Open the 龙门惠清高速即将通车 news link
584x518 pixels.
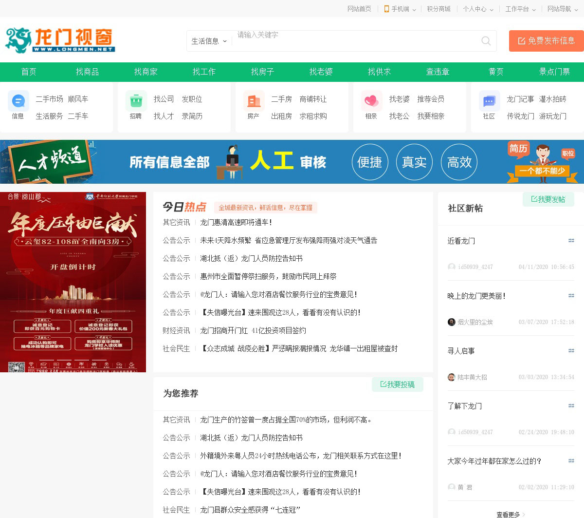(x=236, y=222)
